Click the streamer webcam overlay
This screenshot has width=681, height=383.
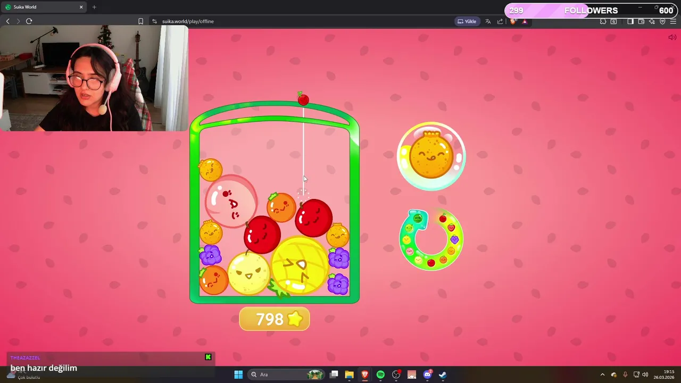(94, 78)
